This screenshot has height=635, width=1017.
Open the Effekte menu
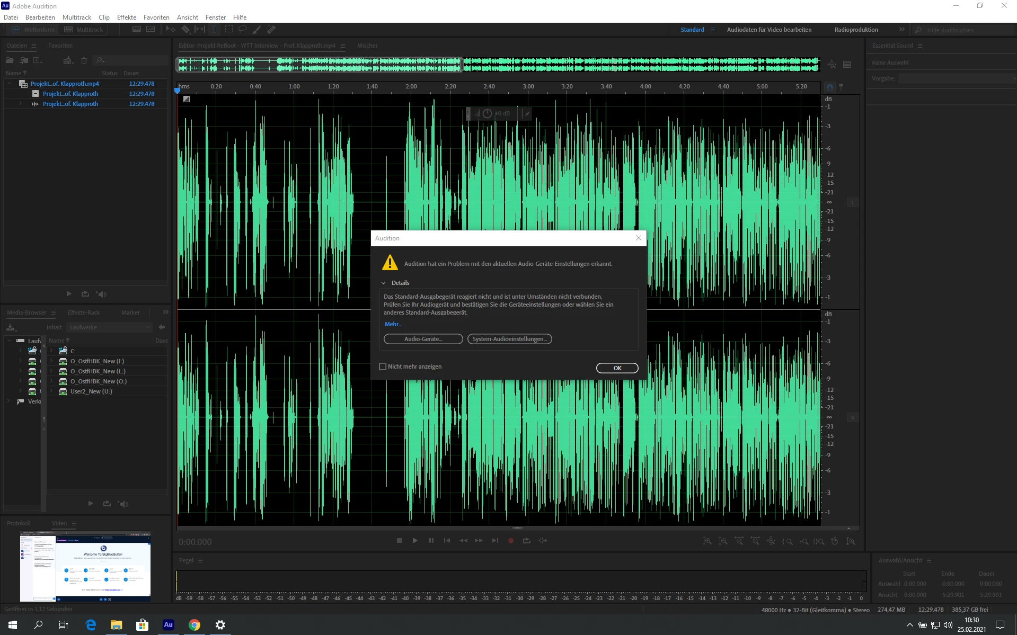127,17
